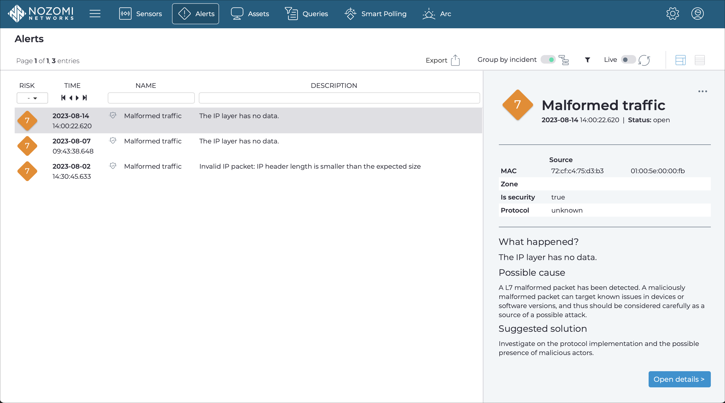Click 2023-08-14 14:00:22.620 timestamp in list

[72, 121]
